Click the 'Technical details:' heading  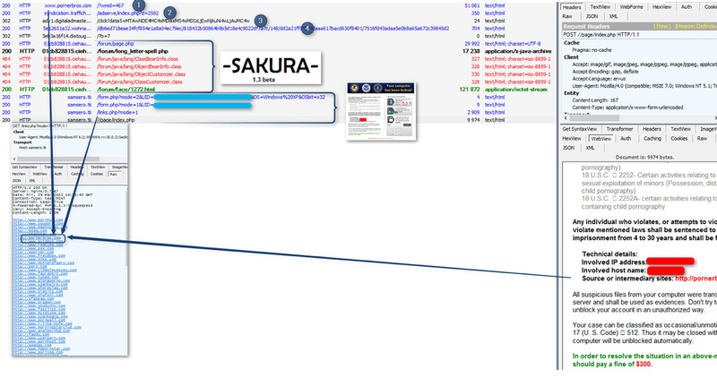pos(608,253)
